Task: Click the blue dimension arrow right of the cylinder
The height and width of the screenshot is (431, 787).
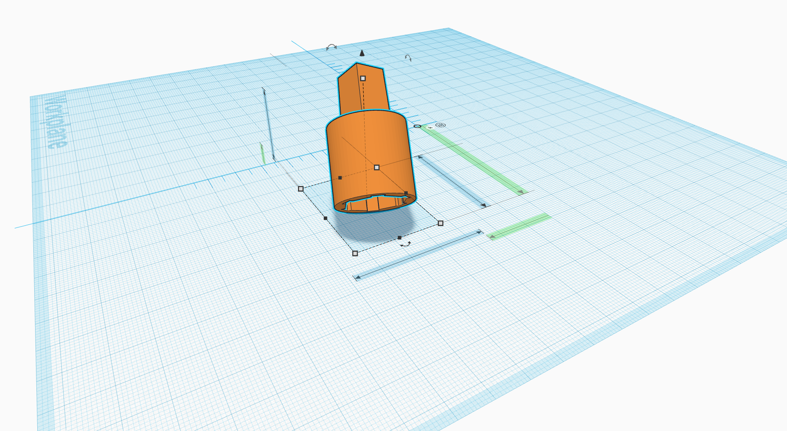Action: 452,181
